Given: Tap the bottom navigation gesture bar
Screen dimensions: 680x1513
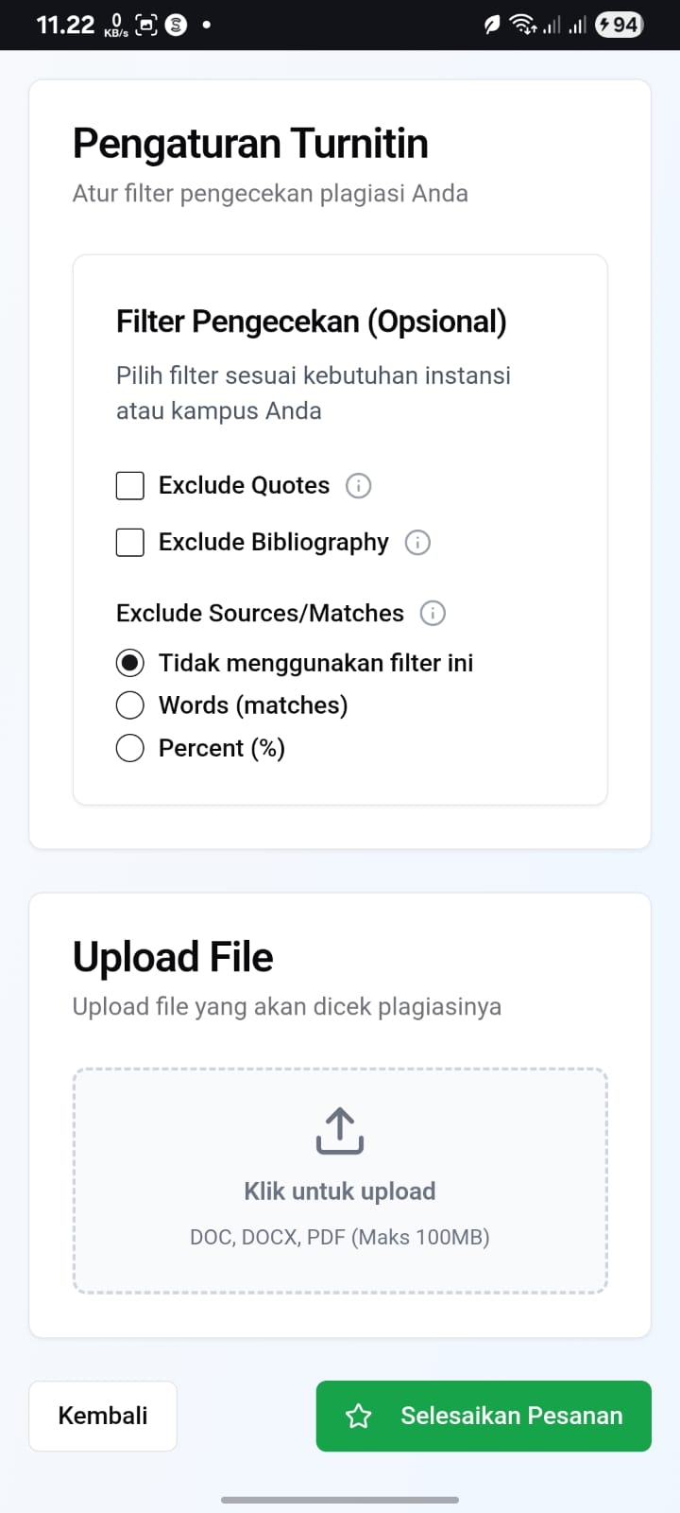Looking at the screenshot, I should point(340,1500).
